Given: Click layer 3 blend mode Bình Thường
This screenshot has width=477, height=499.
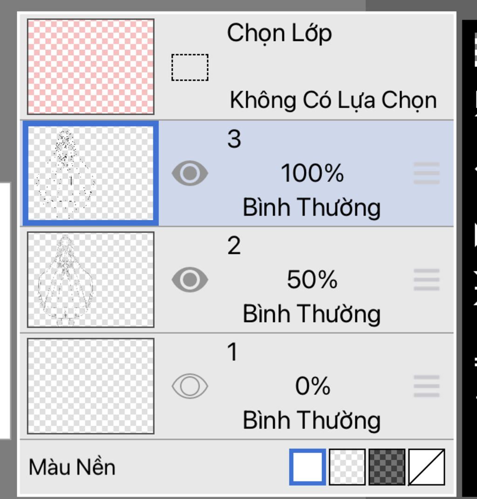Looking at the screenshot, I should pos(312,207).
